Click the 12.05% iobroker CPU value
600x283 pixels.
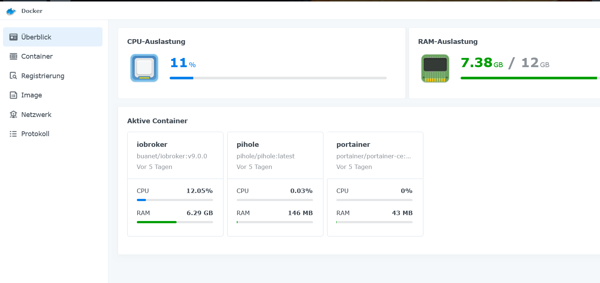click(x=200, y=191)
